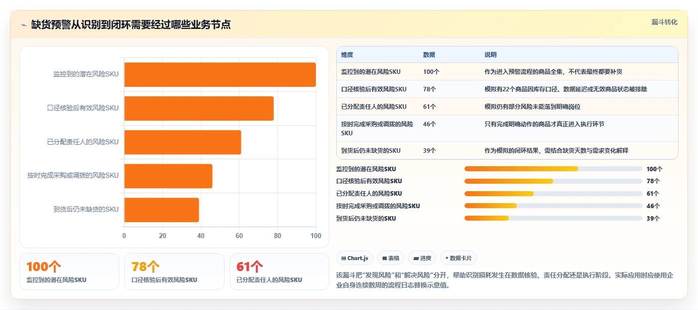Click the 表格 tag chip
698x310 pixels.
pyautogui.click(x=391, y=258)
